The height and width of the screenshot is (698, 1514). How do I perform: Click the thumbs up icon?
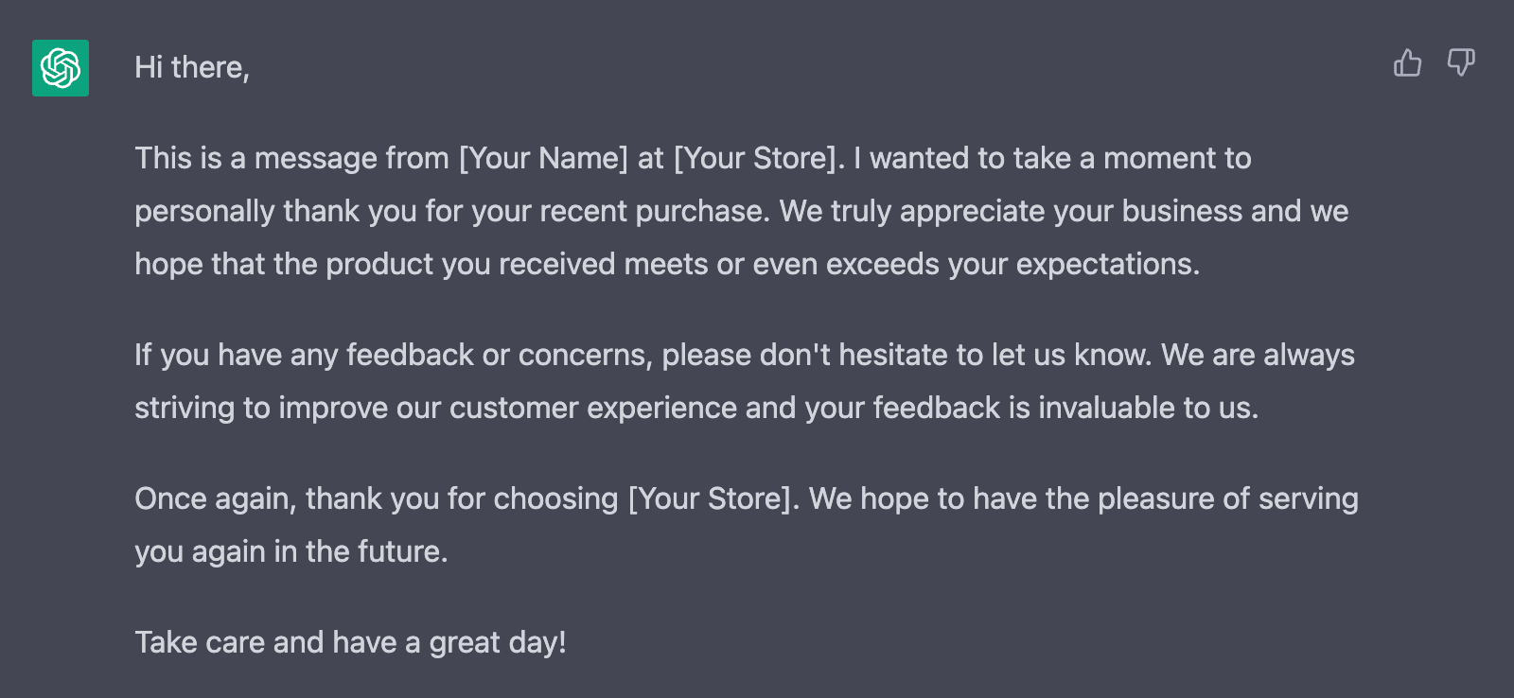[x=1407, y=62]
